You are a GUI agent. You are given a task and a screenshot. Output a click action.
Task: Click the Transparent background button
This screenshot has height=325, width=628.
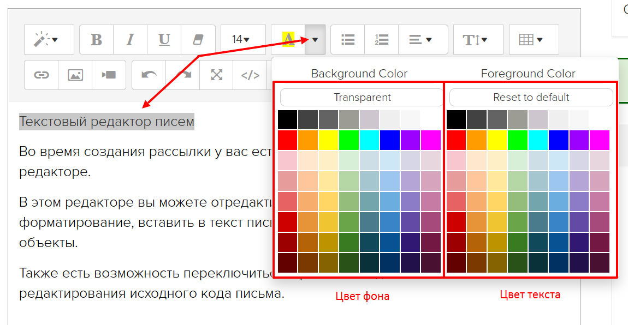(362, 98)
